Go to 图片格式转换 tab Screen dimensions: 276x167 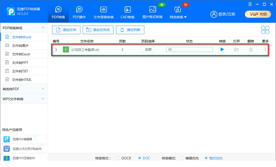(153, 12)
